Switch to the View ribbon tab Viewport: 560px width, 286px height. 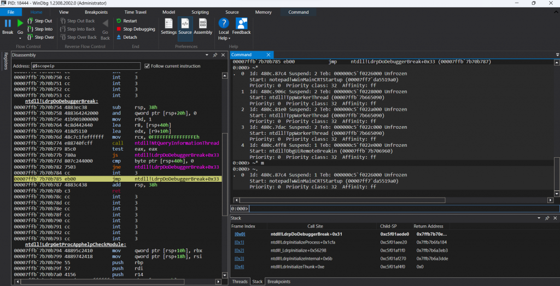coord(64,12)
